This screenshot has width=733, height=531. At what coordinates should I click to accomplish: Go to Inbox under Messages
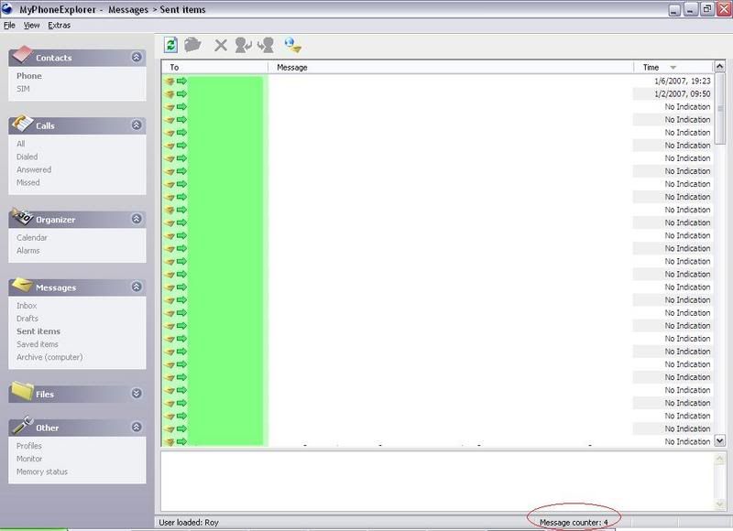click(x=27, y=306)
